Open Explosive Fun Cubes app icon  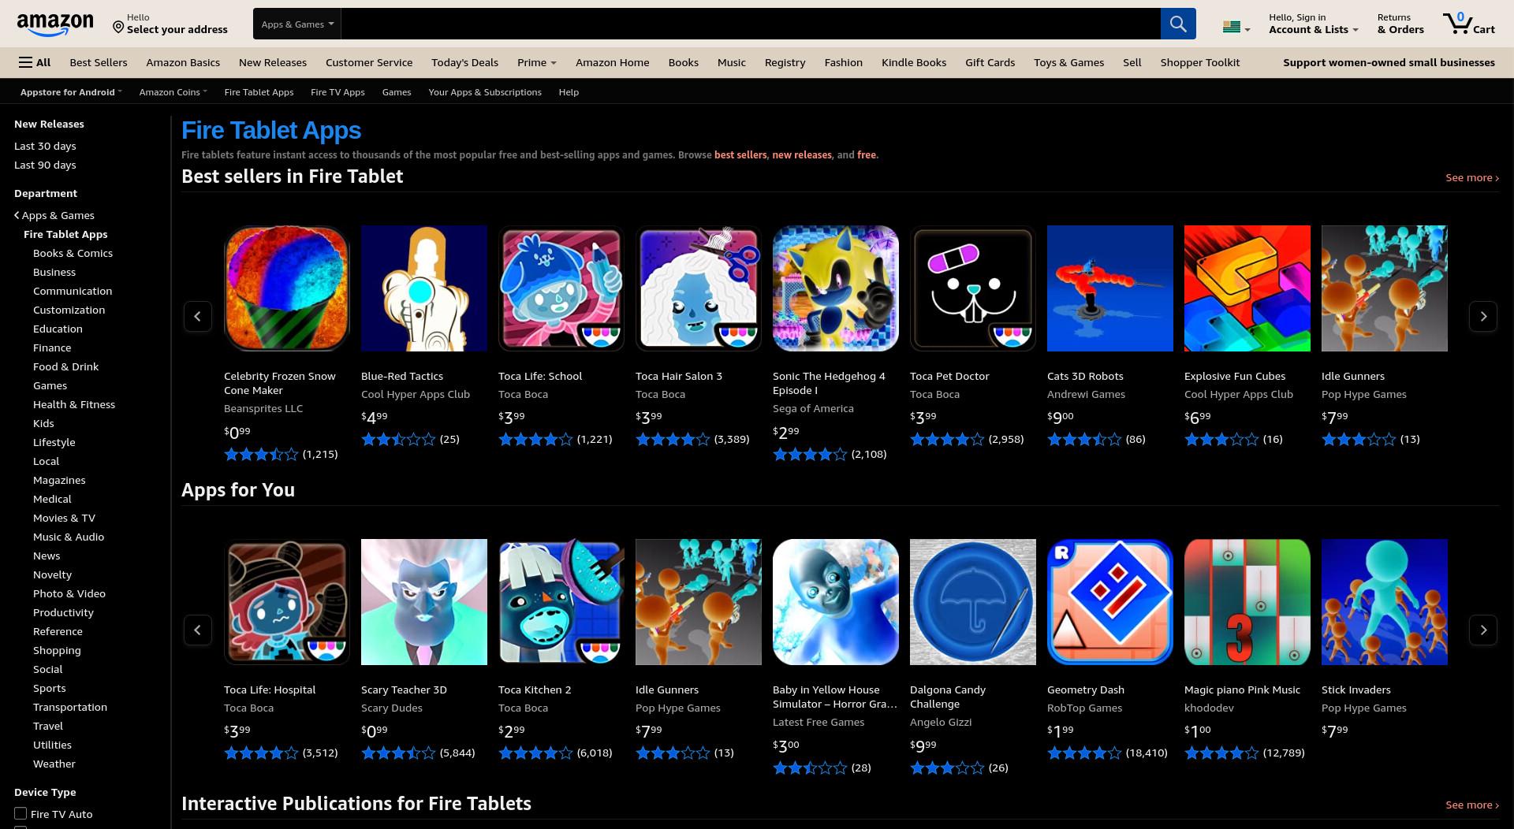pos(1247,288)
